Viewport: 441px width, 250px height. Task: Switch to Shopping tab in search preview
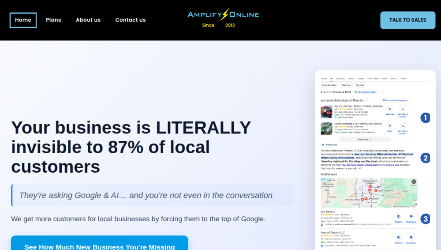pos(340,79)
